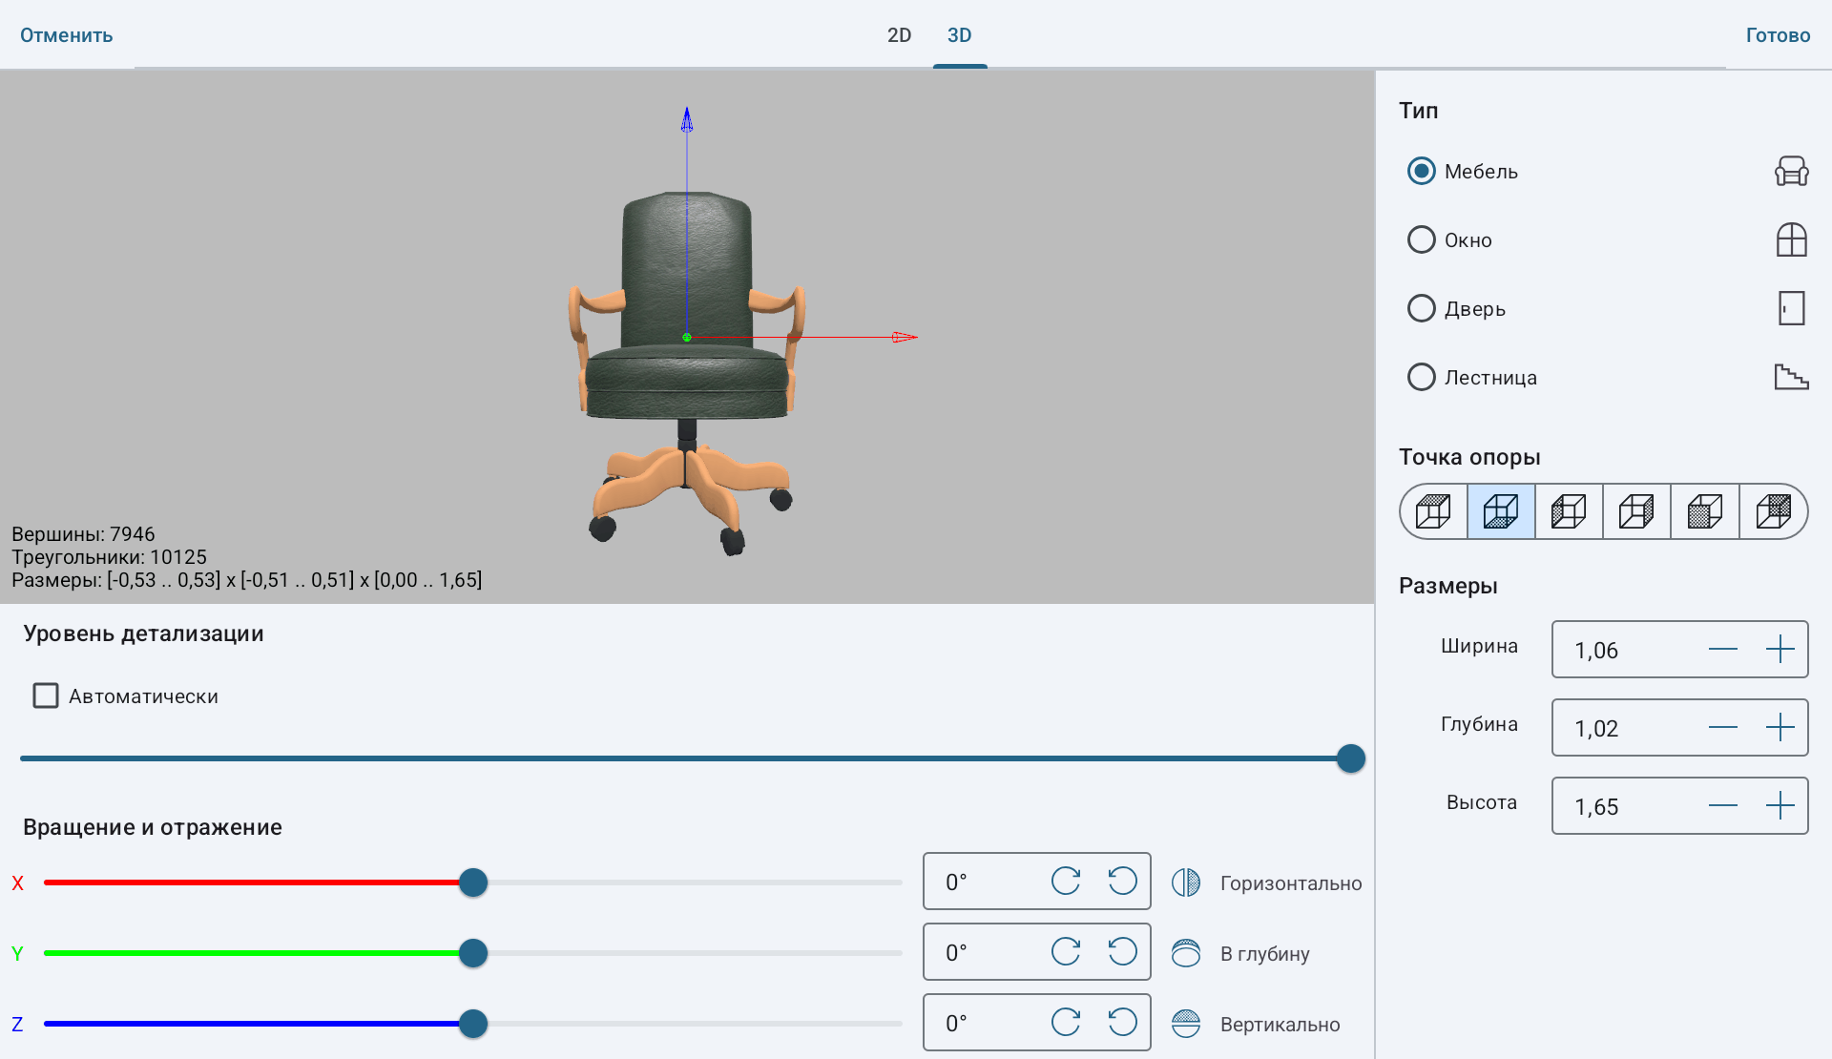Image resolution: width=1832 pixels, height=1059 pixels.
Task: Switch to the 2D tab
Action: point(899,35)
